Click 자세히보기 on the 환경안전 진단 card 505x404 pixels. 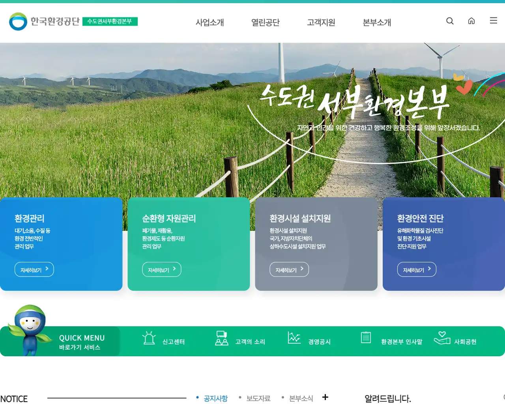click(417, 269)
